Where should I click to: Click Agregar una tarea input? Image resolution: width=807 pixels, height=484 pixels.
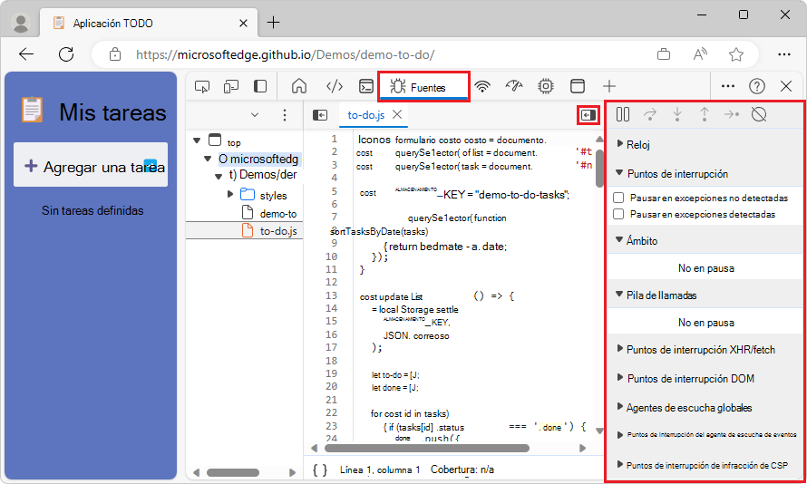(91, 165)
